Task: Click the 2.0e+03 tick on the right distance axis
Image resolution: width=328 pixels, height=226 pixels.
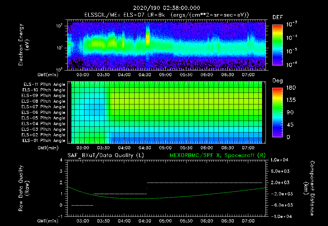Action: (x=280, y=182)
